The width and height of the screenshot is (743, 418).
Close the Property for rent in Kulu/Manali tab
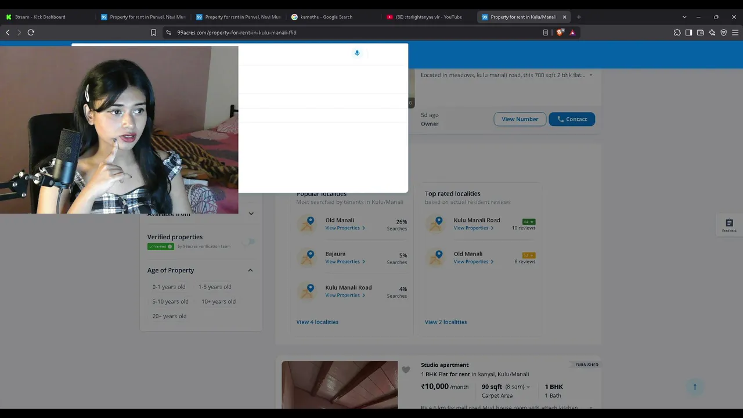pyautogui.click(x=564, y=17)
